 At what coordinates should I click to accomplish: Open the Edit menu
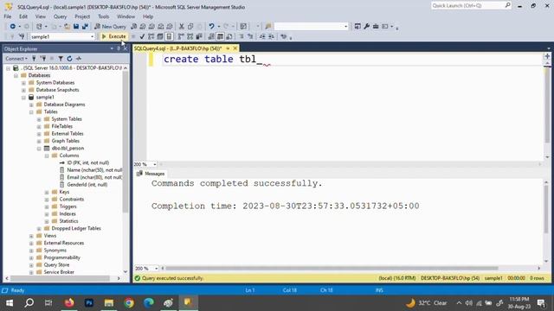[x=23, y=16]
